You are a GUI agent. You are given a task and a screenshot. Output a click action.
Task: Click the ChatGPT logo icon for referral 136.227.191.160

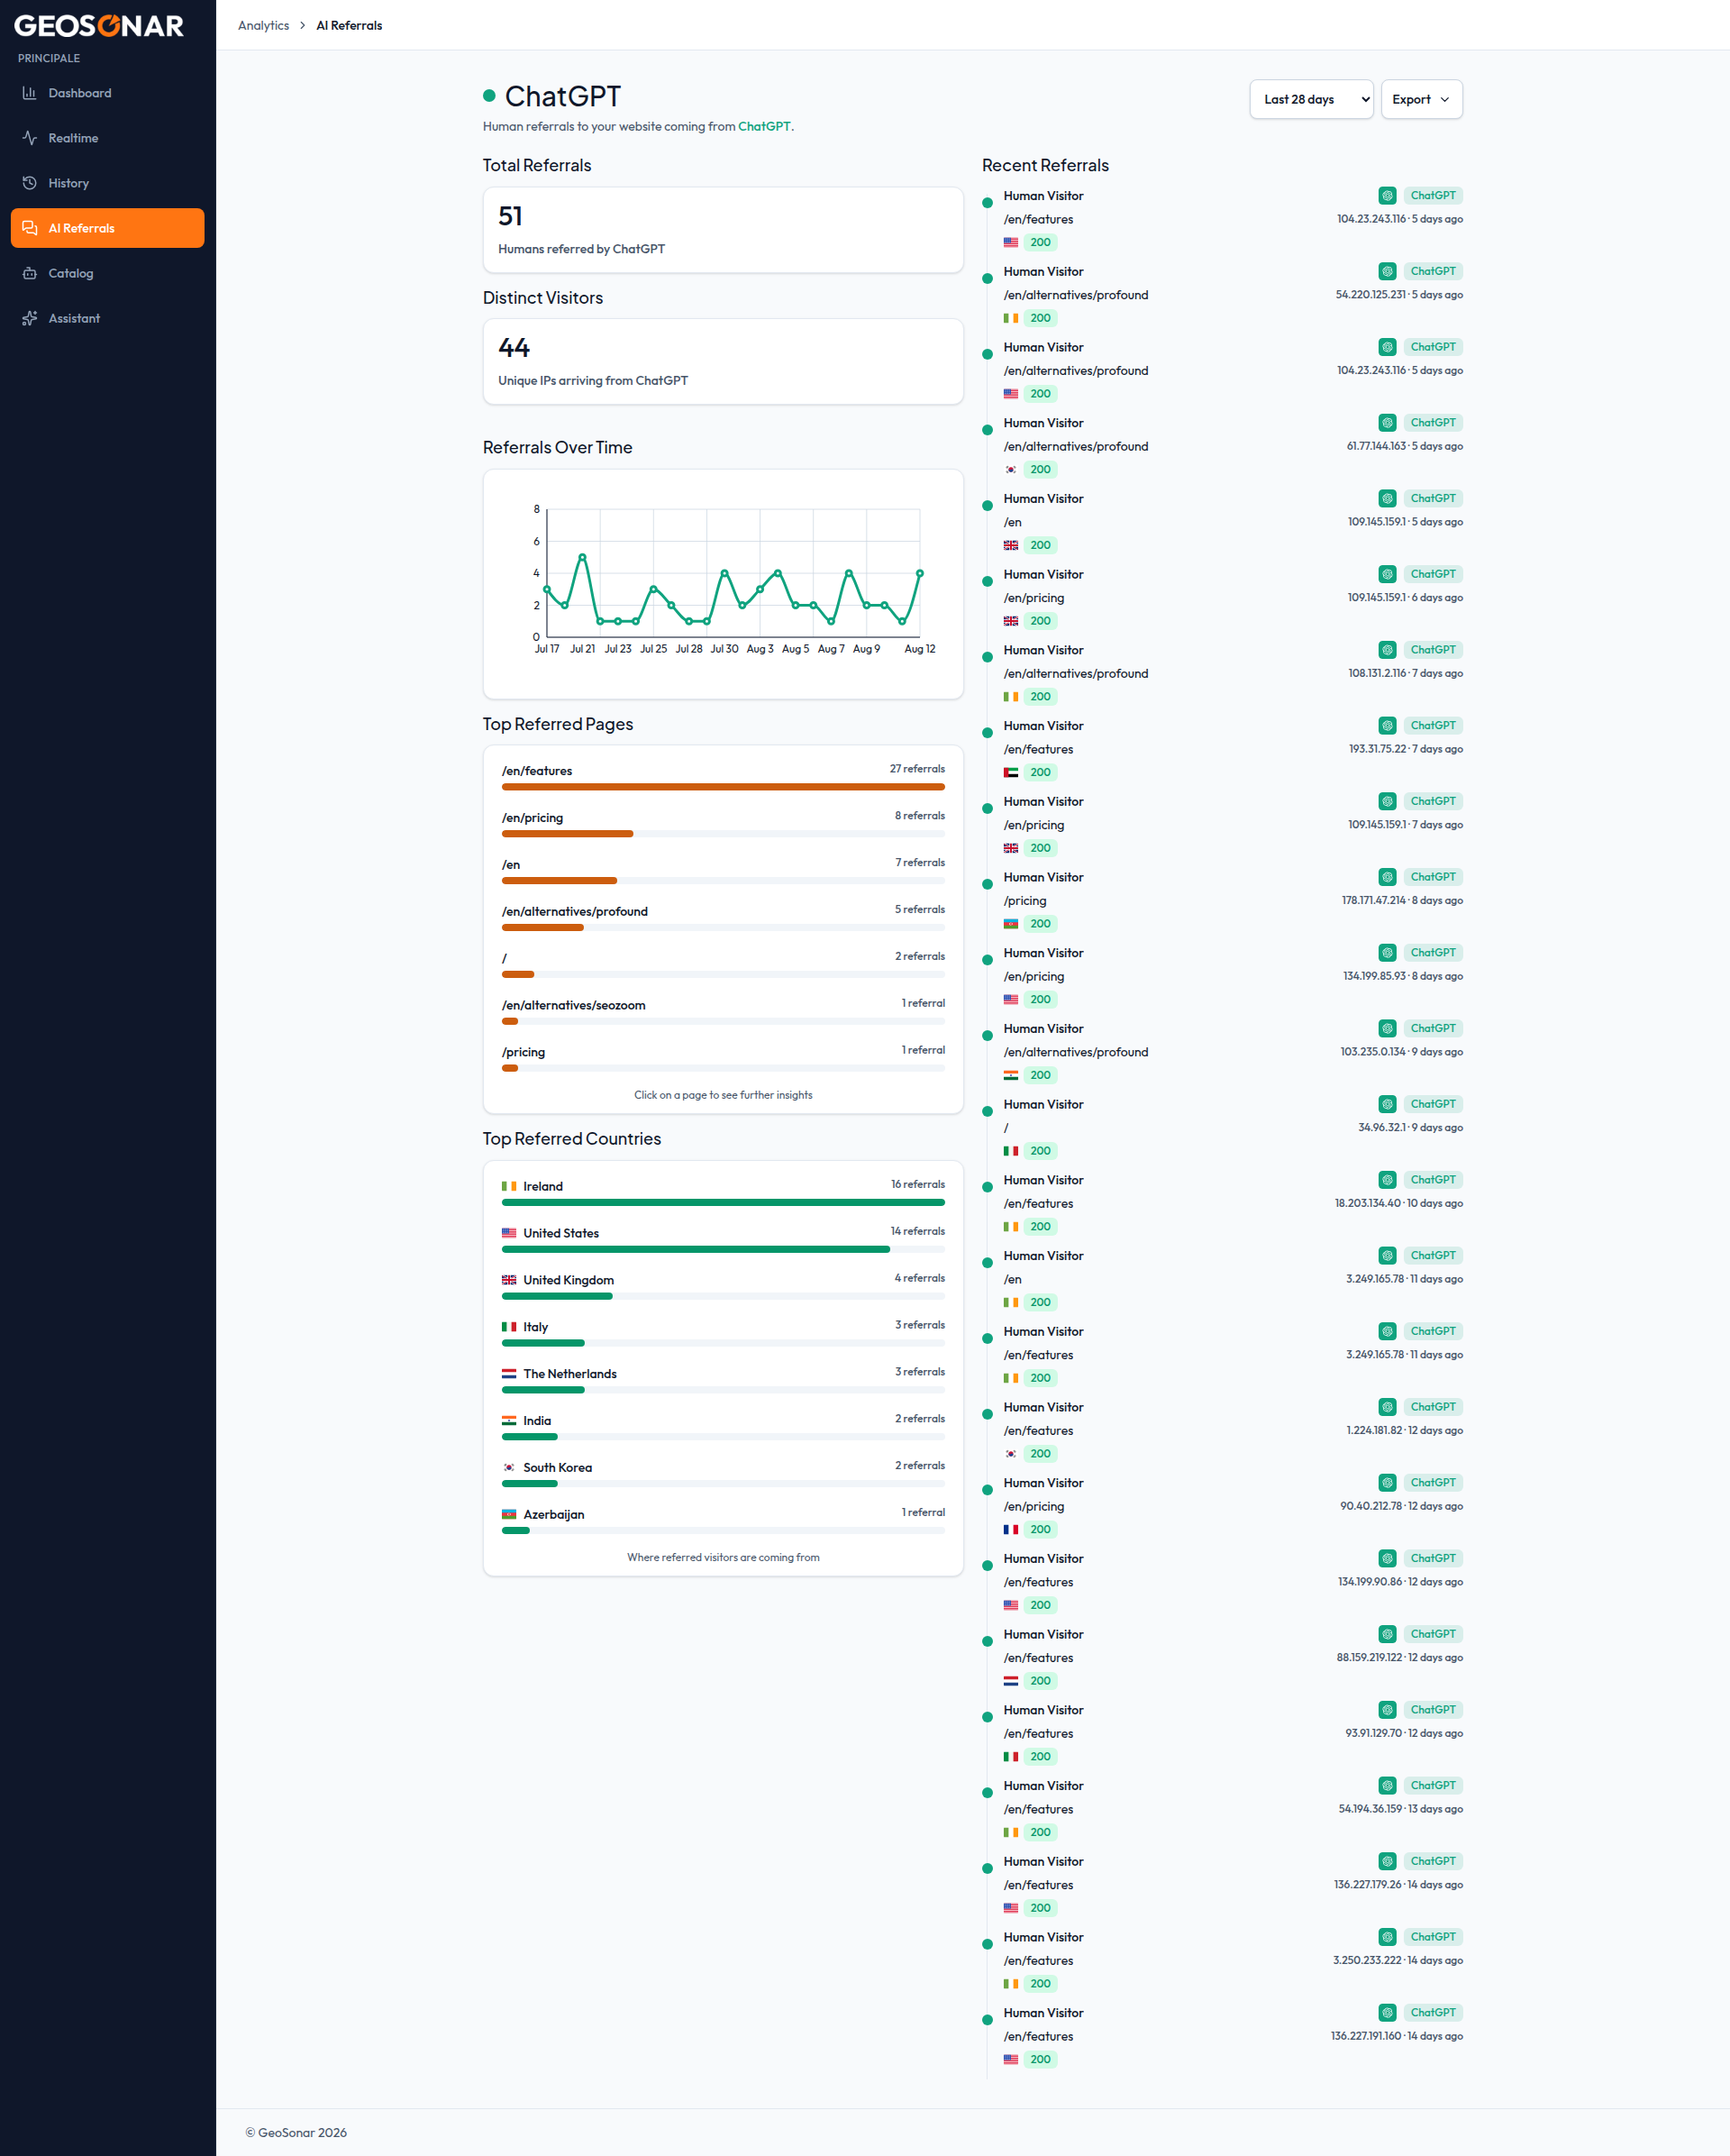pos(1388,2013)
